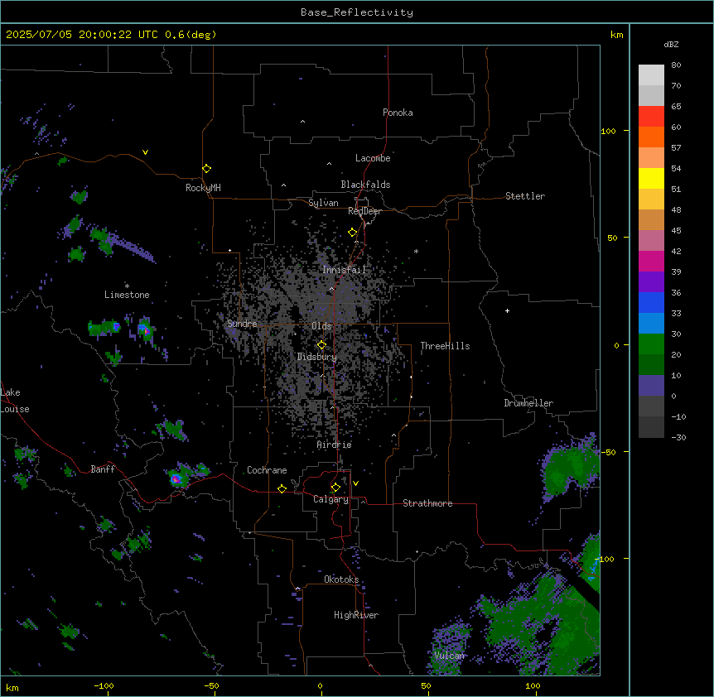Click the km label at top right
Viewport: 714px width, 697px height.
(616, 35)
